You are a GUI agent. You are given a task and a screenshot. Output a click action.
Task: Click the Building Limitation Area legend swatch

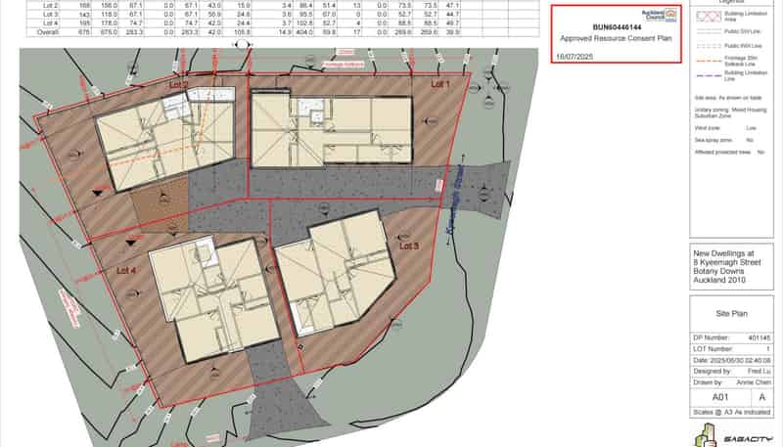pyautogui.click(x=709, y=17)
